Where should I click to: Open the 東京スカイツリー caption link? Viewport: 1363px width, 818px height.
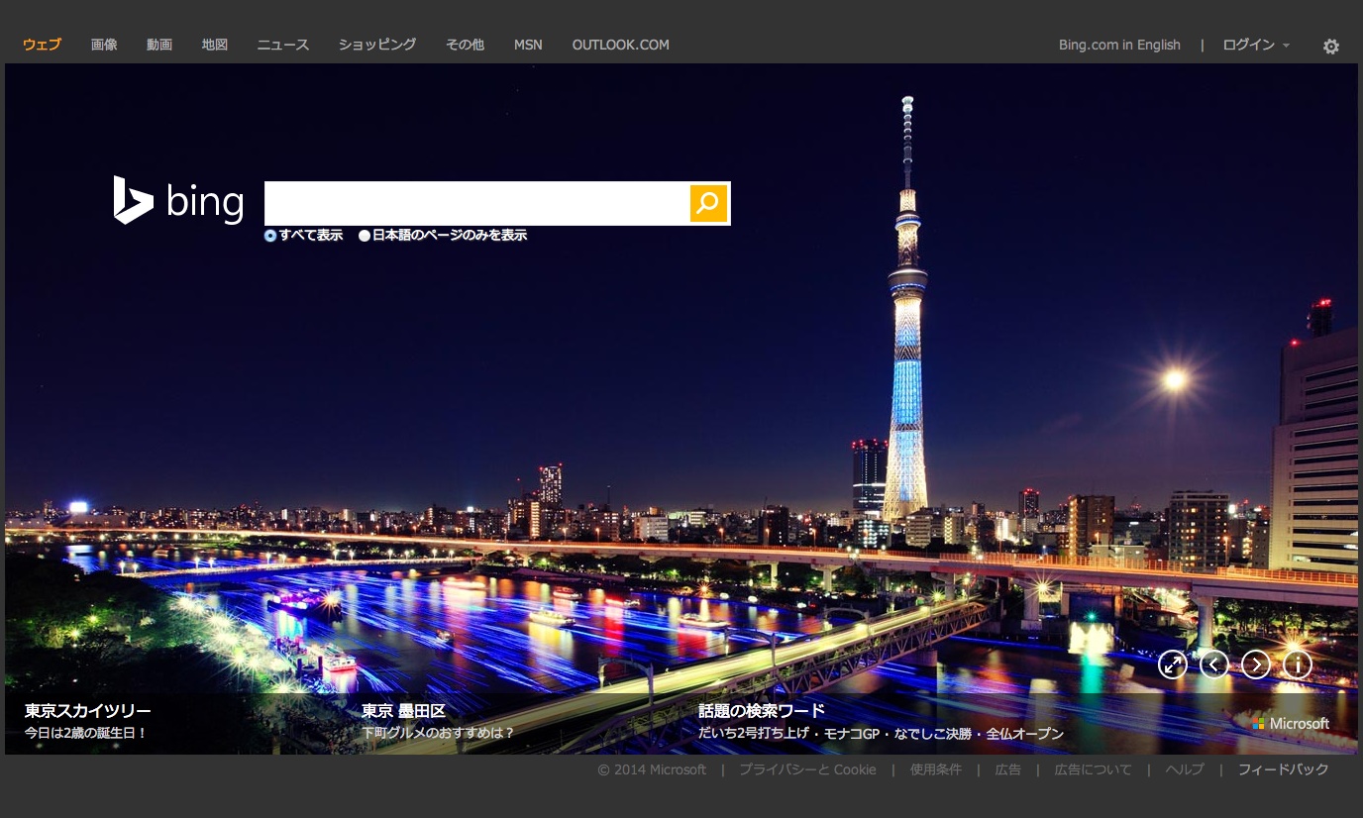pyautogui.click(x=88, y=711)
